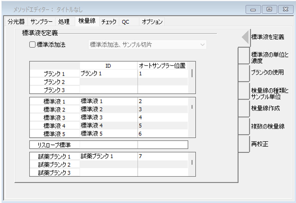The image size is (296, 203).
Task: Click the ブランク 2 ID cell
Action: [108, 82]
